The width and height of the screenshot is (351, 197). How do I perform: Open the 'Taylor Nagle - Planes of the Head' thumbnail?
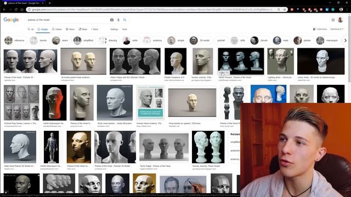pos(164,147)
